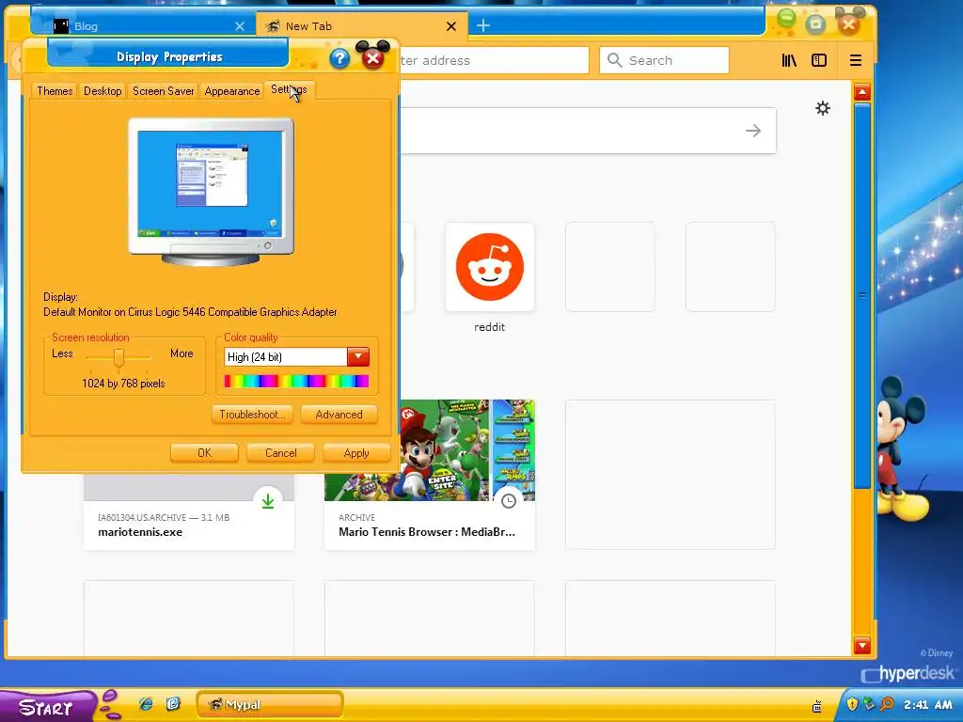Click the Mypal taskbar button
The width and height of the screenshot is (963, 722).
pyautogui.click(x=270, y=704)
